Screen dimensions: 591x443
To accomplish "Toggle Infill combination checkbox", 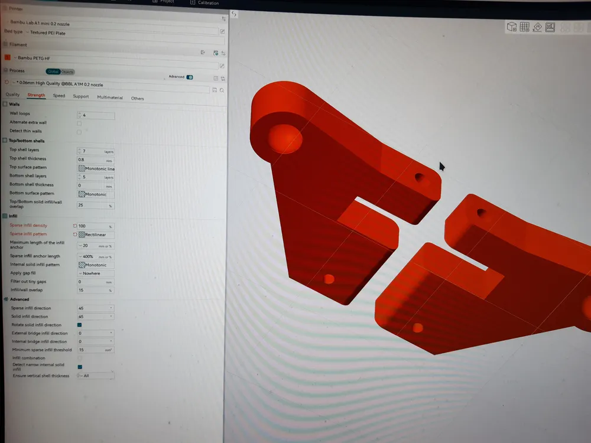I will (x=80, y=358).
